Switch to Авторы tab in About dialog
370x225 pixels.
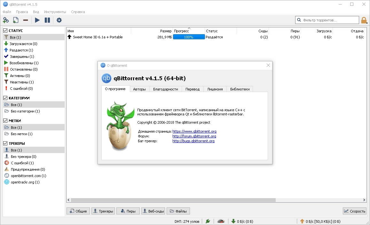pyautogui.click(x=139, y=89)
